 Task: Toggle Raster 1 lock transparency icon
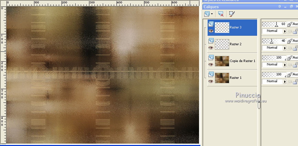295,82
